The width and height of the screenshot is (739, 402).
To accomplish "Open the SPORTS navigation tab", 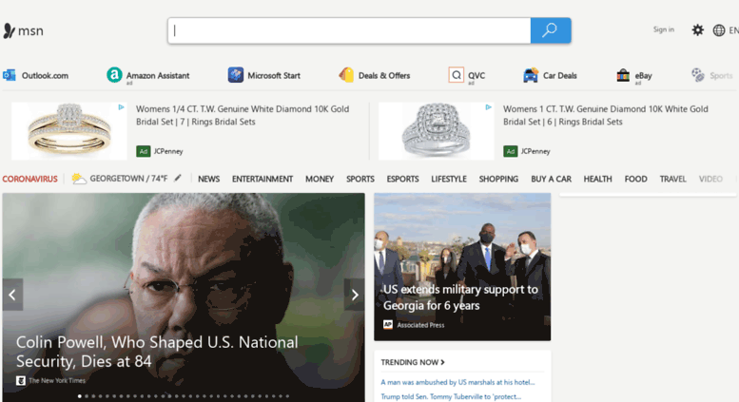I will [360, 179].
